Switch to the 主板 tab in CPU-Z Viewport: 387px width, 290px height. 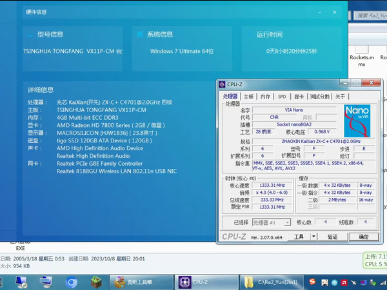point(248,97)
